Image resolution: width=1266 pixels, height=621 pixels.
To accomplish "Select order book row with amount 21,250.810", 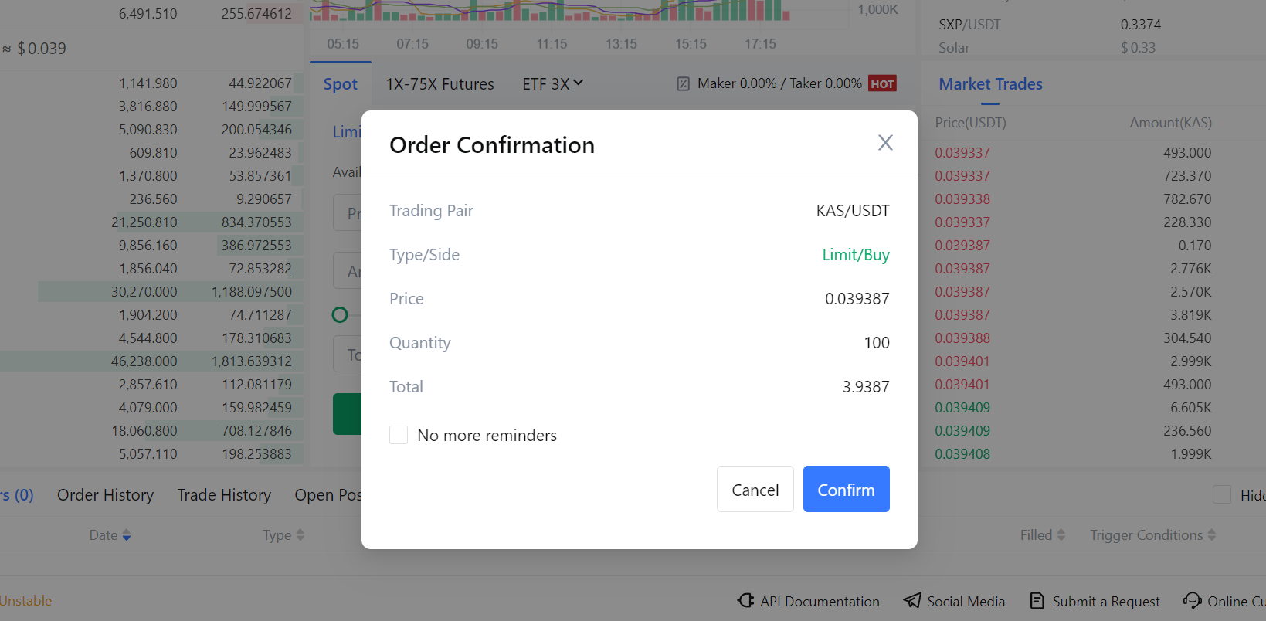I will (151, 222).
